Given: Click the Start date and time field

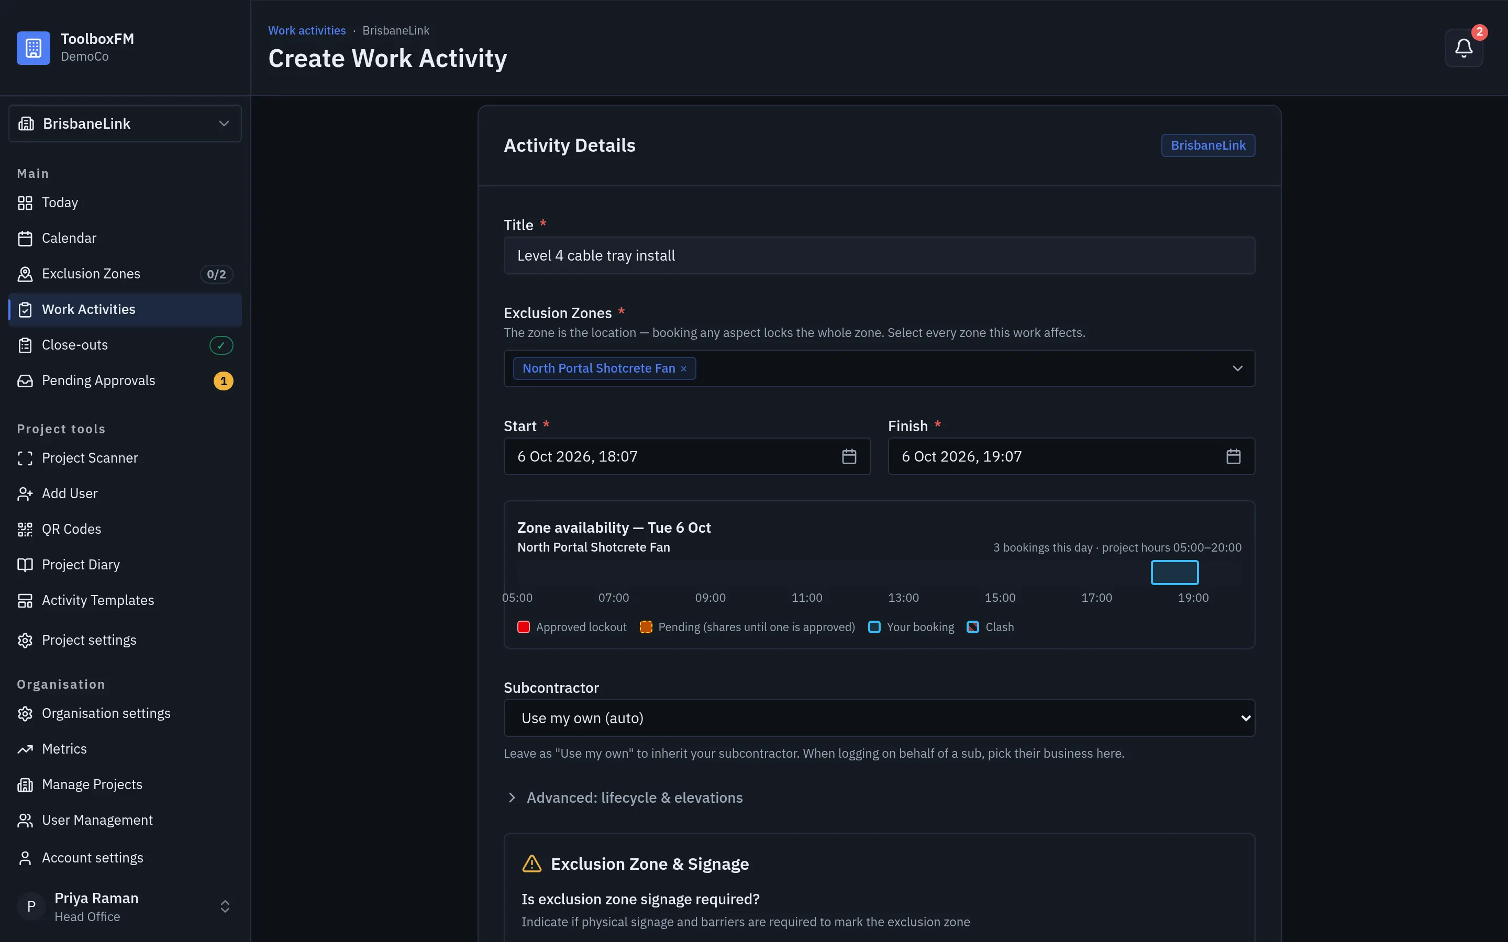Looking at the screenshot, I should [x=686, y=457].
